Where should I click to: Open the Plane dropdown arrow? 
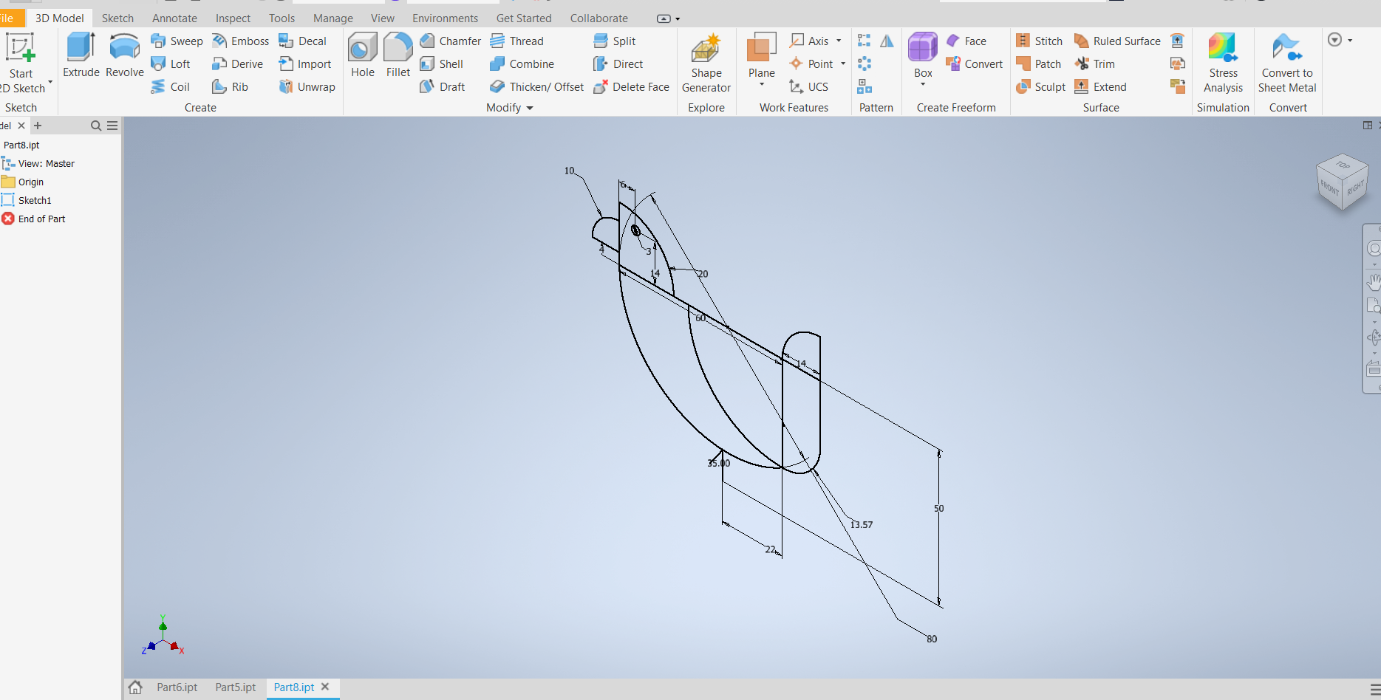click(x=762, y=85)
